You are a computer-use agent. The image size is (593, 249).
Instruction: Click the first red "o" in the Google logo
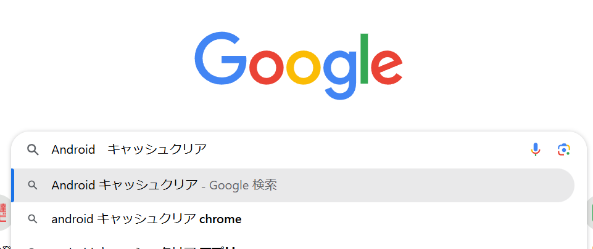tap(267, 69)
